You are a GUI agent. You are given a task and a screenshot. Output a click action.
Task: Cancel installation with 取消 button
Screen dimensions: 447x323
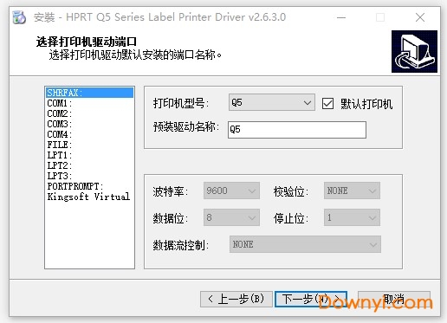pos(394,299)
